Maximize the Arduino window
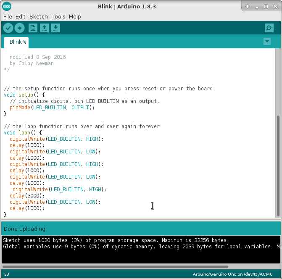 [x=266, y=6]
